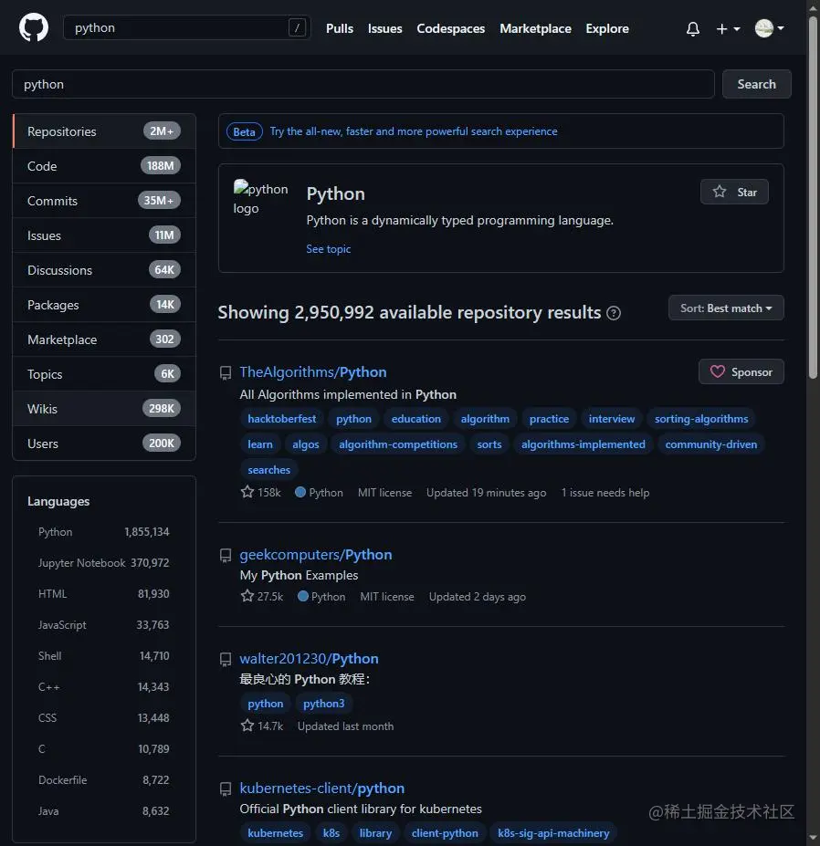
Task: Filter by Jupyter Notebook language
Action: (x=104, y=563)
